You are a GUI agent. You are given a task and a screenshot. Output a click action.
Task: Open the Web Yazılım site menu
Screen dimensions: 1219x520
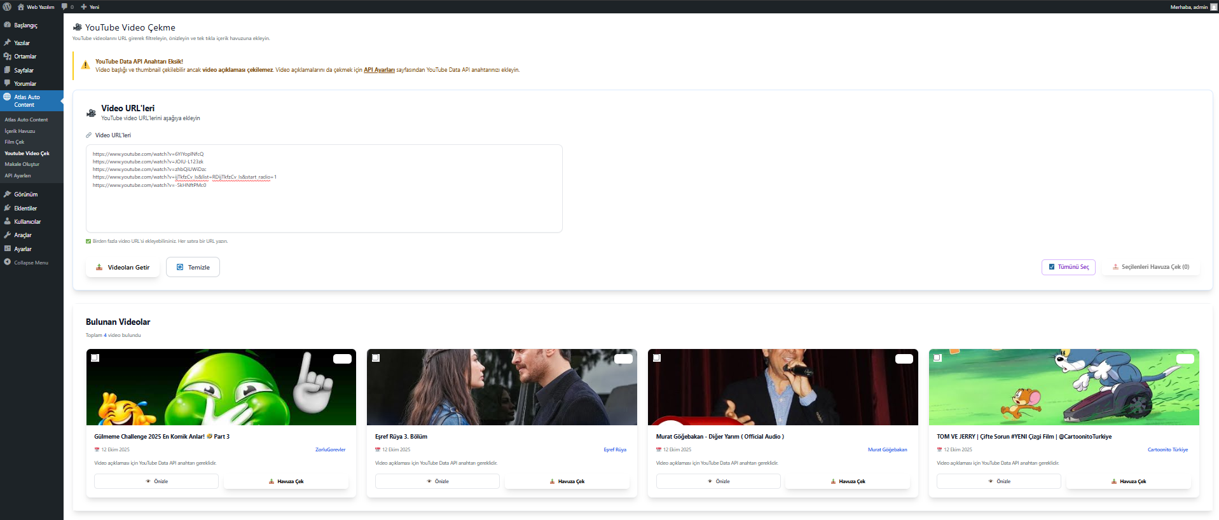(x=40, y=7)
